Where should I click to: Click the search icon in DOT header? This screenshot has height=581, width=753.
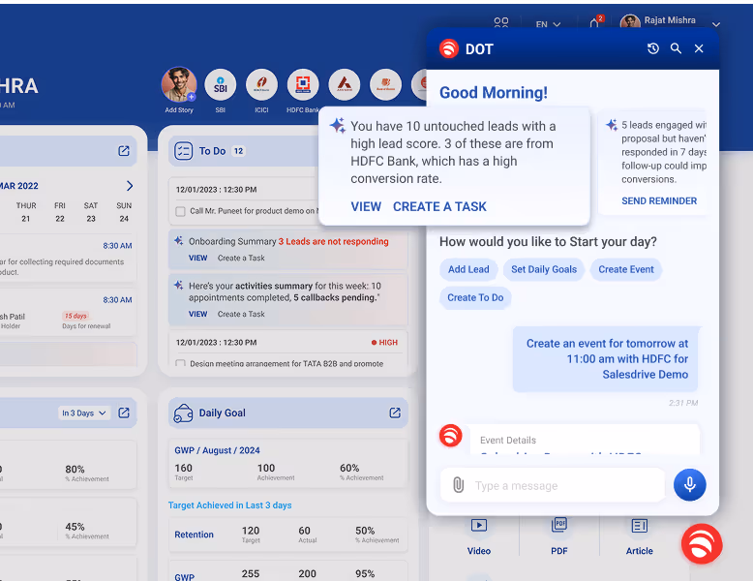[x=676, y=48]
